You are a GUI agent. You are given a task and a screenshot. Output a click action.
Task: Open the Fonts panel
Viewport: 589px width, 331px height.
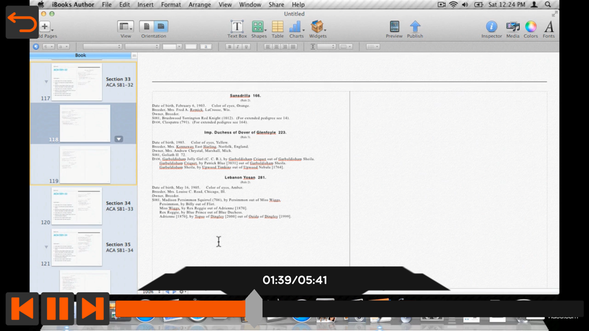549,29
